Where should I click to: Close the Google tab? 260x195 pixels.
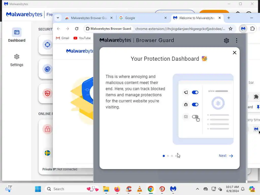click(166, 18)
